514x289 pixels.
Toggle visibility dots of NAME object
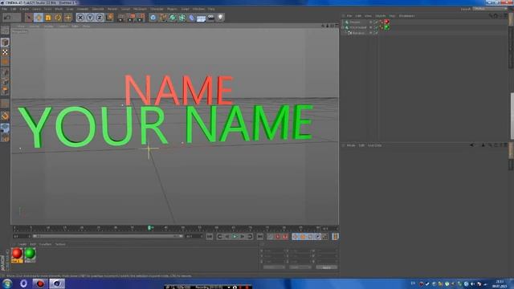[x=371, y=22]
